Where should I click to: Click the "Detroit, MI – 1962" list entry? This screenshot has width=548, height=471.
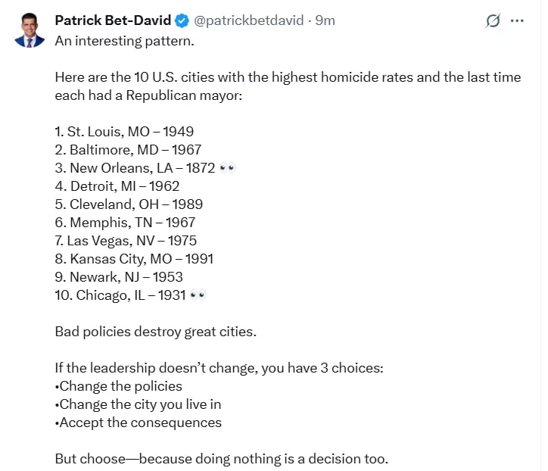pyautogui.click(x=117, y=186)
